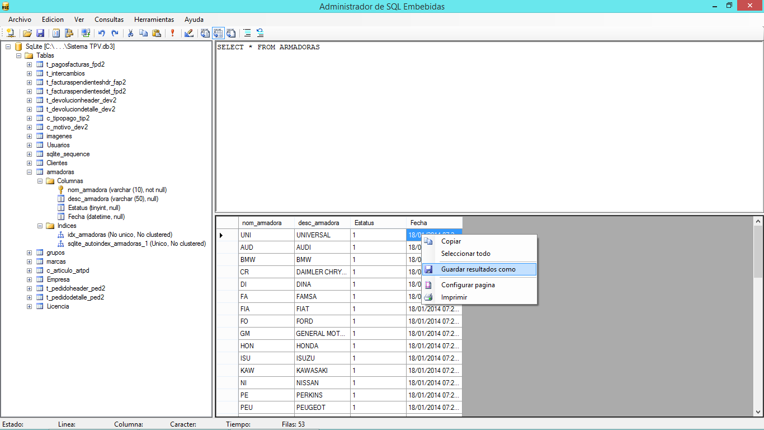Expand the Clientes table node
This screenshot has height=430, width=764.
click(x=29, y=163)
